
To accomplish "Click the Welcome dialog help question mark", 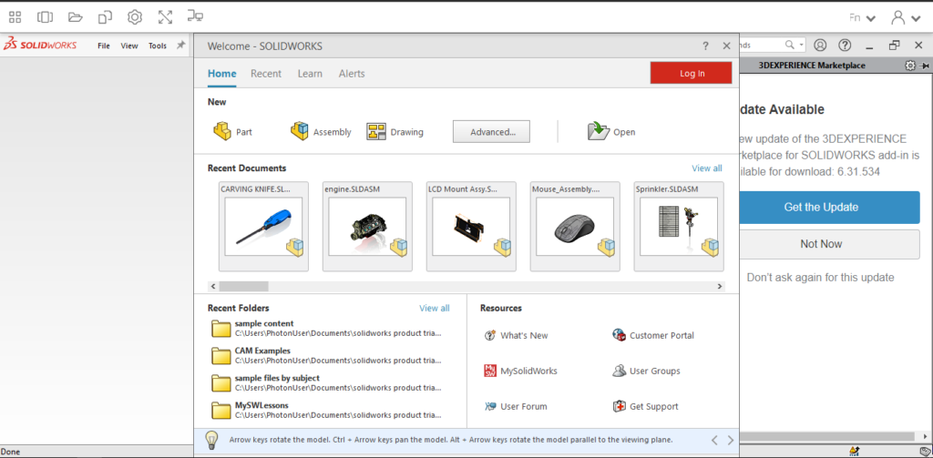I will 706,46.
